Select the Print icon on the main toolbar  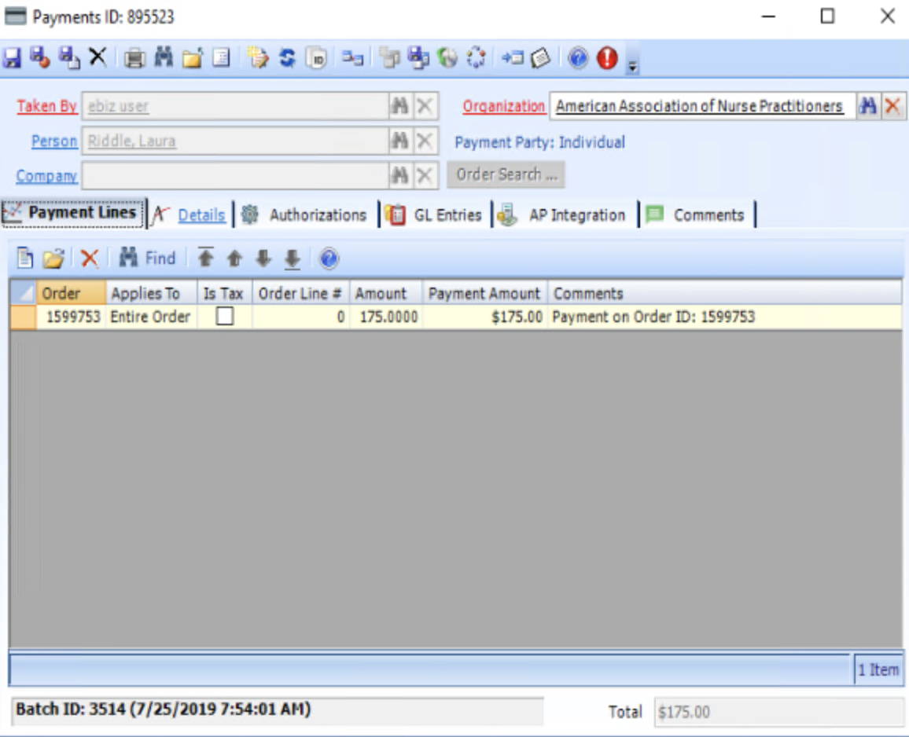[134, 57]
